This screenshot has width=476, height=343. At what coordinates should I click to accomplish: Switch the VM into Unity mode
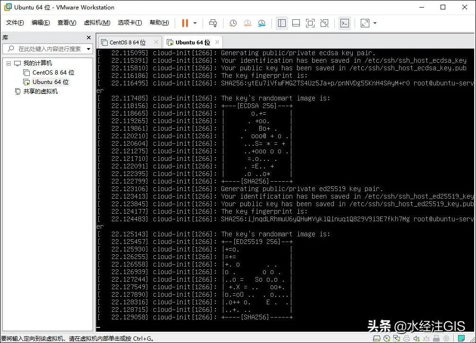coord(325,23)
